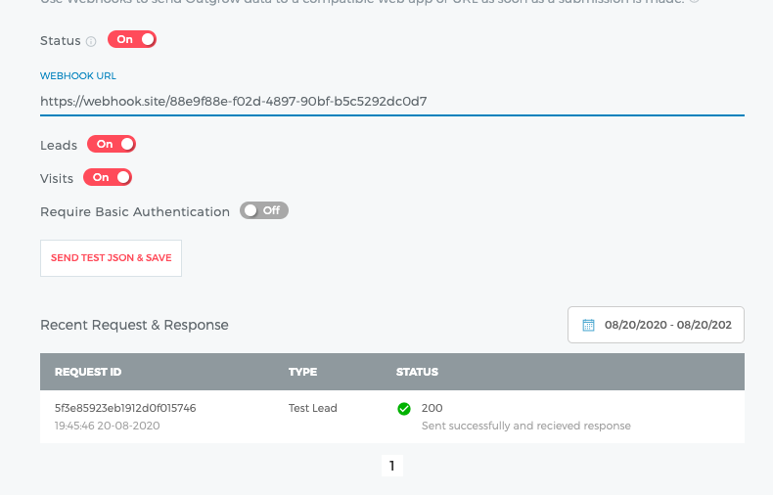Click the Test Lead type cell
Image resolution: width=773 pixels, height=495 pixels.
312,408
